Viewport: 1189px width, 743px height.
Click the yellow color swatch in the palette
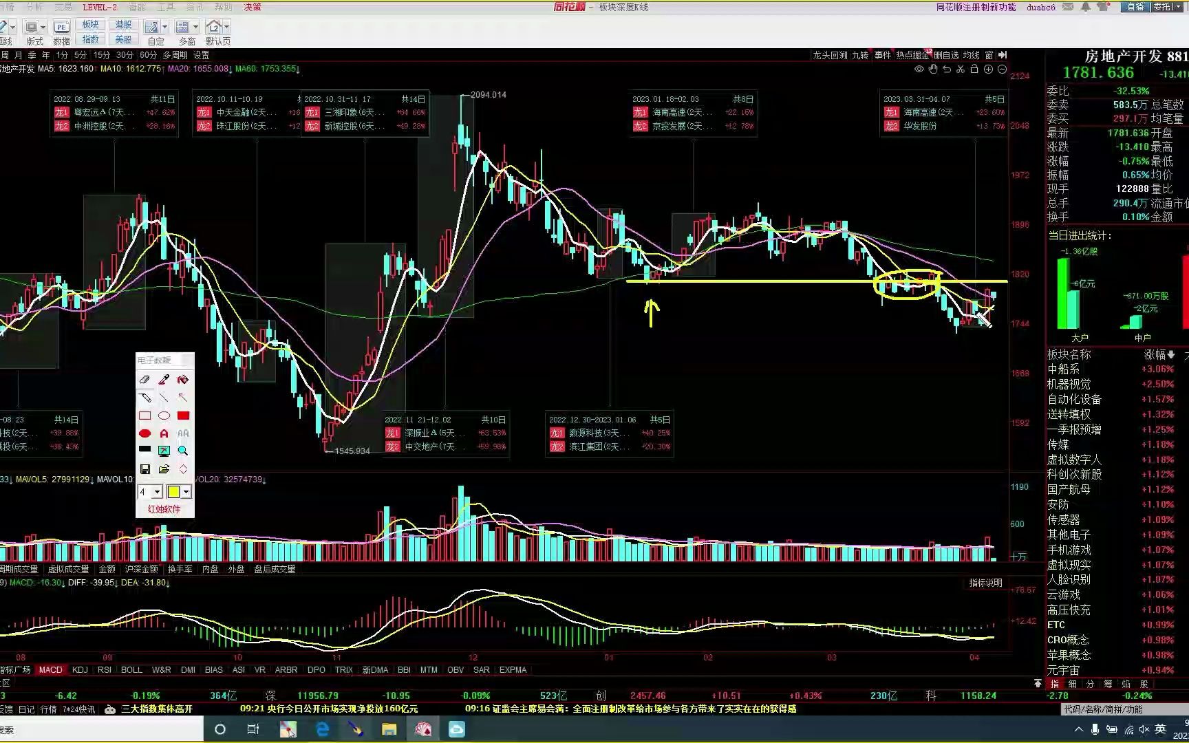(173, 492)
